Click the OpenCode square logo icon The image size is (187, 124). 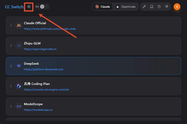click(117, 7)
